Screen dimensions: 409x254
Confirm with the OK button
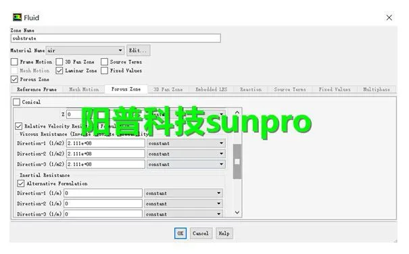[x=181, y=233]
